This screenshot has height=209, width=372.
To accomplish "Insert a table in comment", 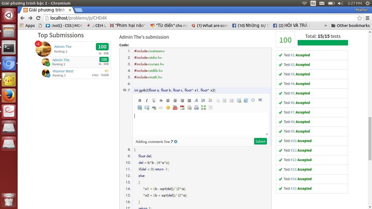I will (239, 100).
